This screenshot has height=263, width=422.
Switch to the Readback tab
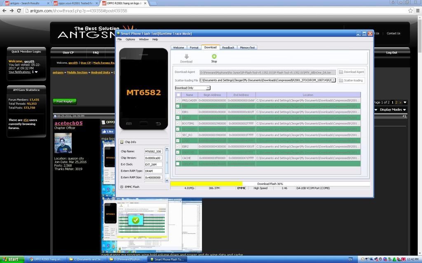pos(228,48)
